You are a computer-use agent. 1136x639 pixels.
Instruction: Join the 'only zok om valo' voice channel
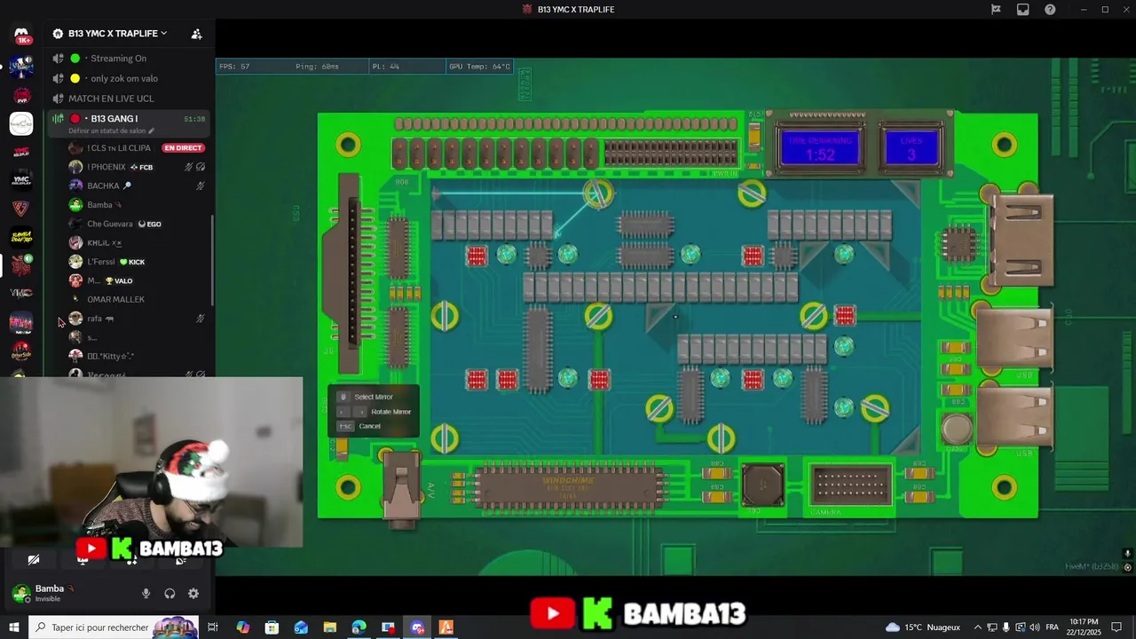click(x=129, y=78)
